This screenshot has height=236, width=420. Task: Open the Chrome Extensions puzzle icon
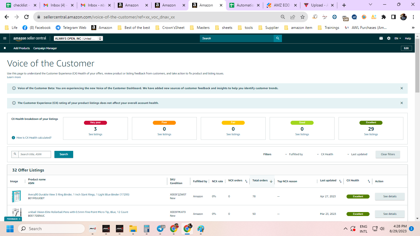pyautogui.click(x=384, y=17)
